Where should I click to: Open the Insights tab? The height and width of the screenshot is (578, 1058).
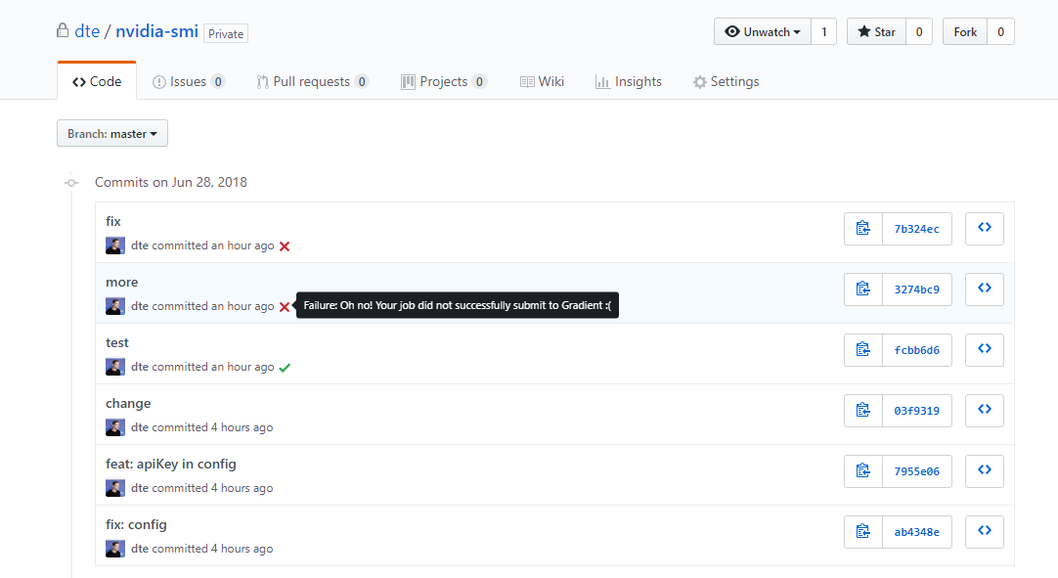(628, 82)
